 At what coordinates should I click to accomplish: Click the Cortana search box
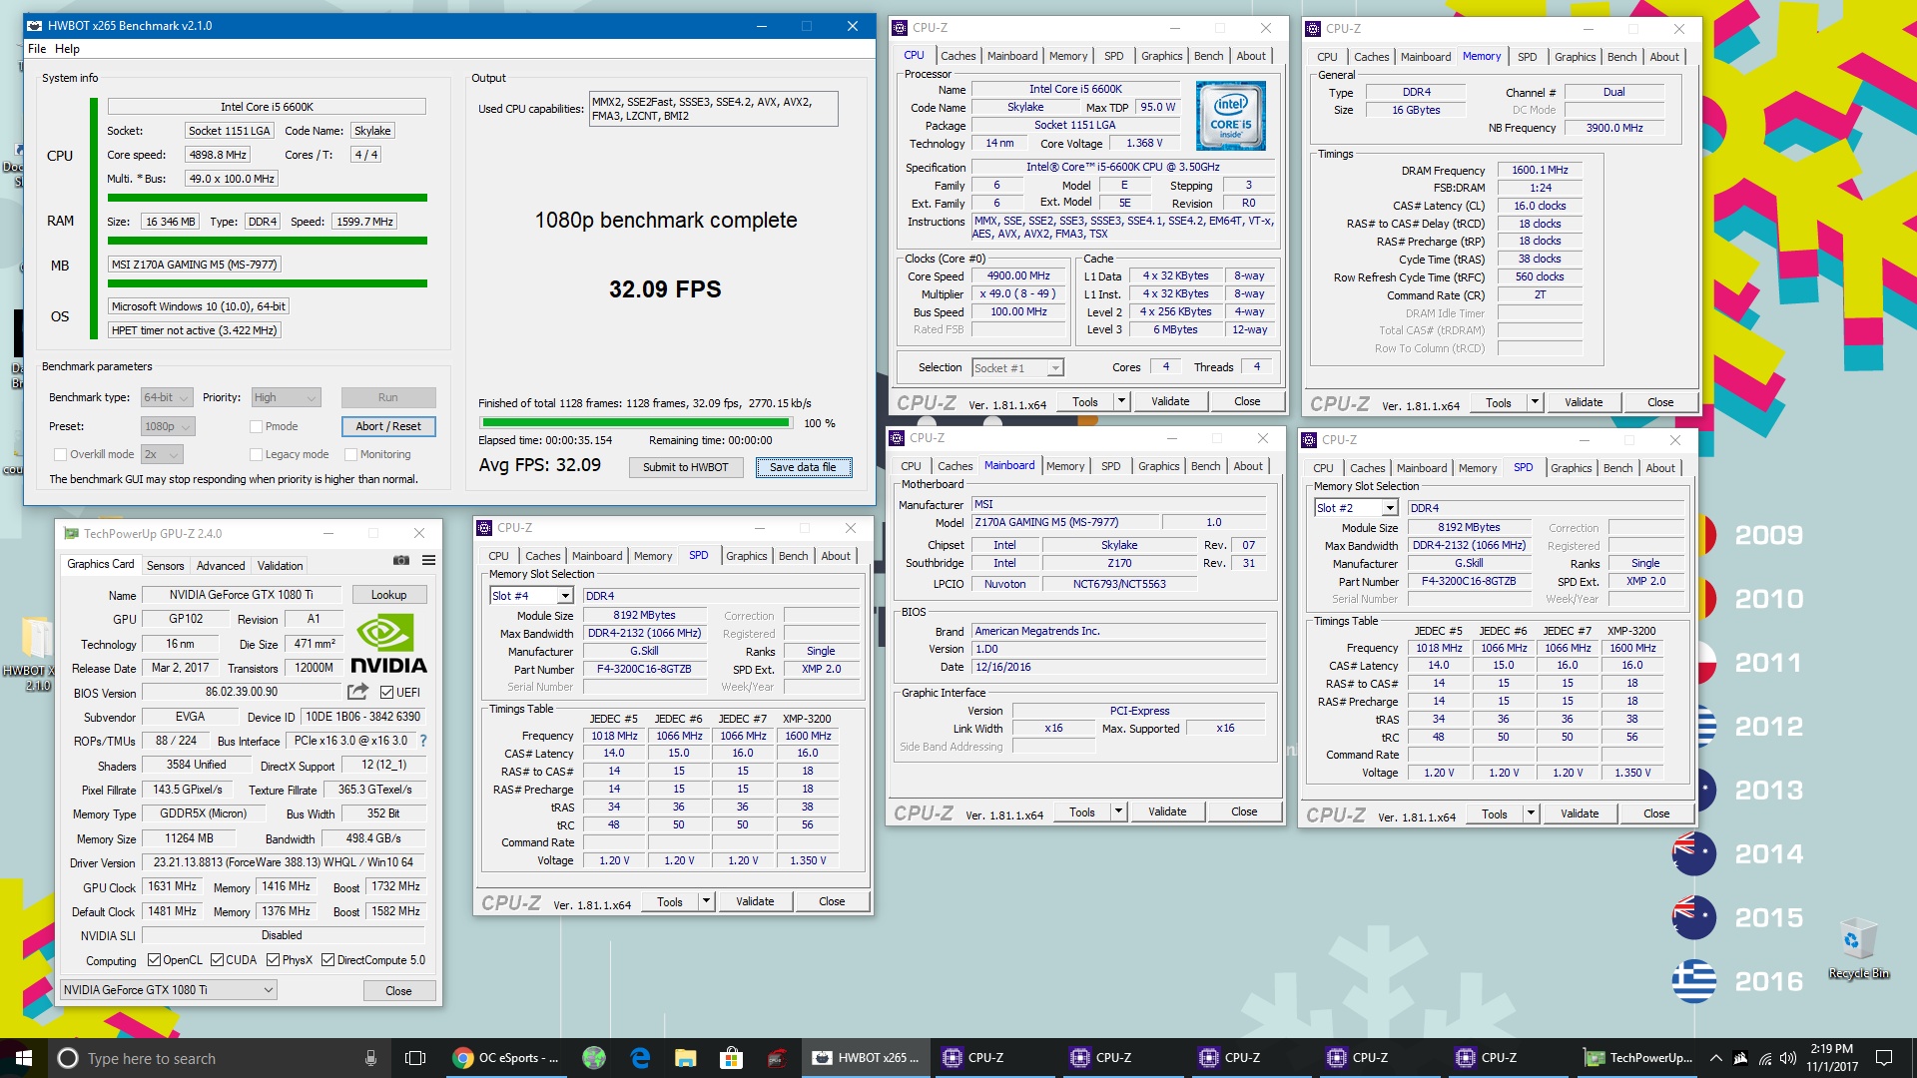(x=218, y=1058)
